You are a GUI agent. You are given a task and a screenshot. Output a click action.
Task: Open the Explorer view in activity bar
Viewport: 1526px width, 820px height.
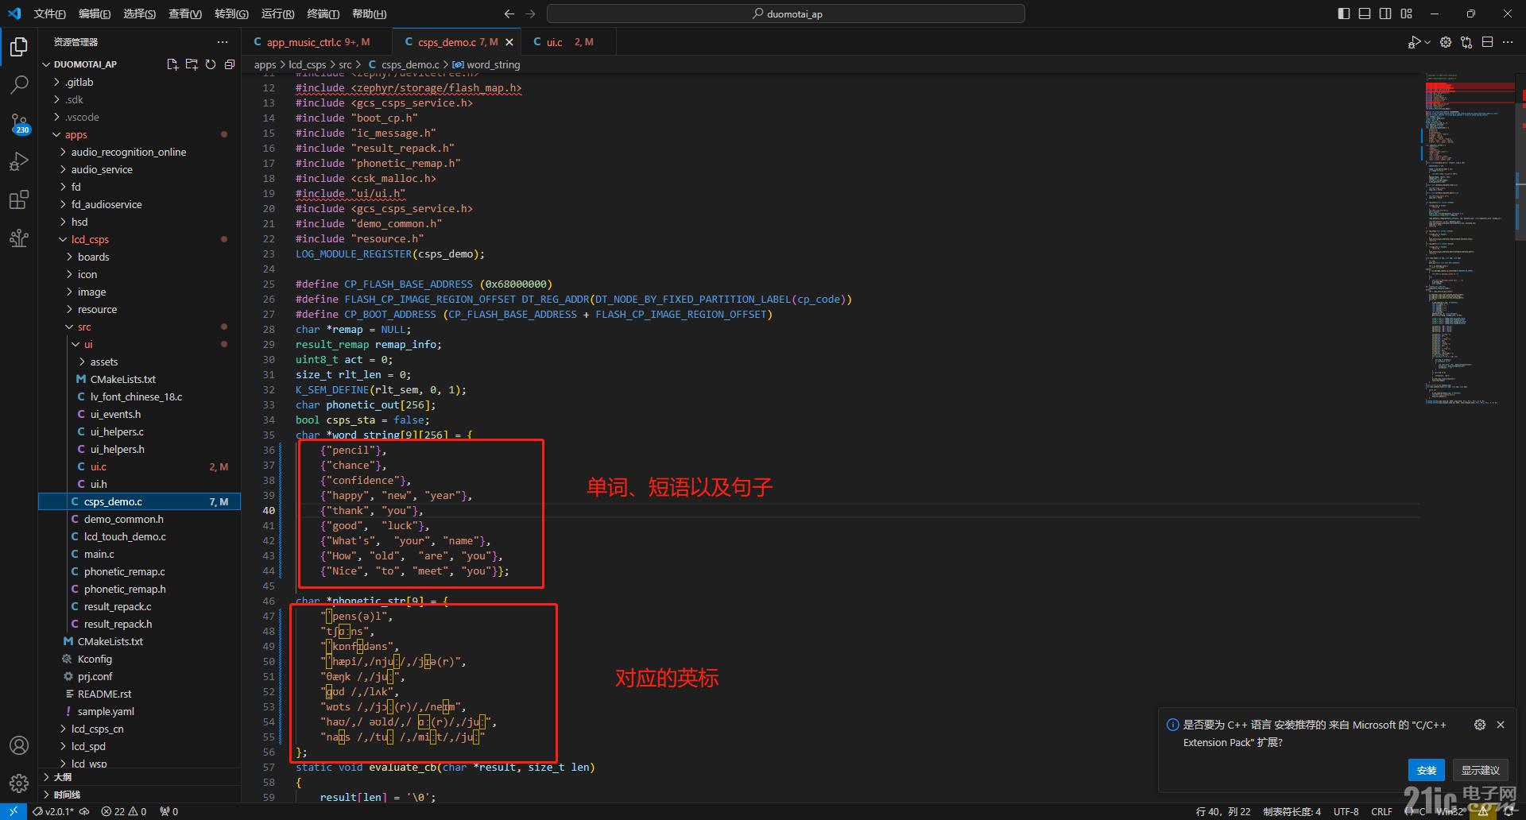[x=19, y=47]
